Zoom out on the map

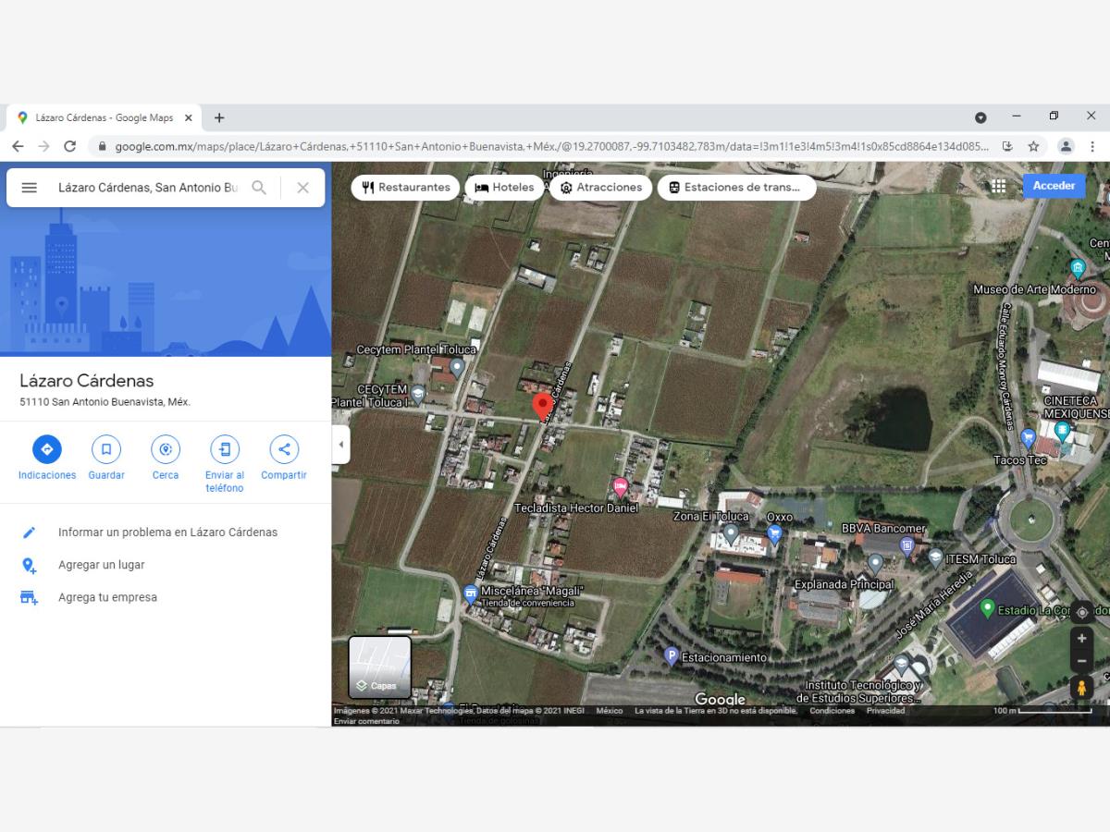1081,661
